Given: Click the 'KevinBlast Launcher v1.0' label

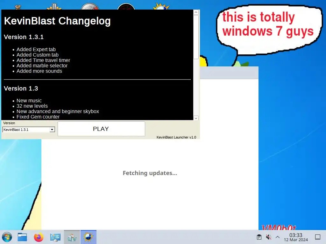Looking at the screenshot, I should coord(176,137).
